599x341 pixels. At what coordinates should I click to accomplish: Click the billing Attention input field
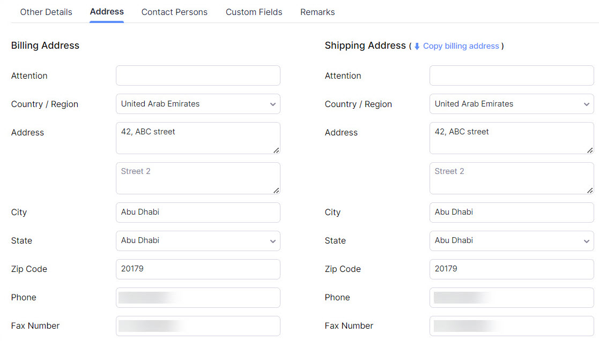[198, 75]
